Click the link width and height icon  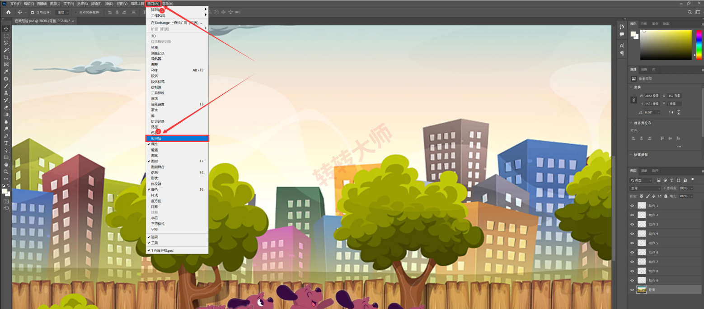[634, 100]
